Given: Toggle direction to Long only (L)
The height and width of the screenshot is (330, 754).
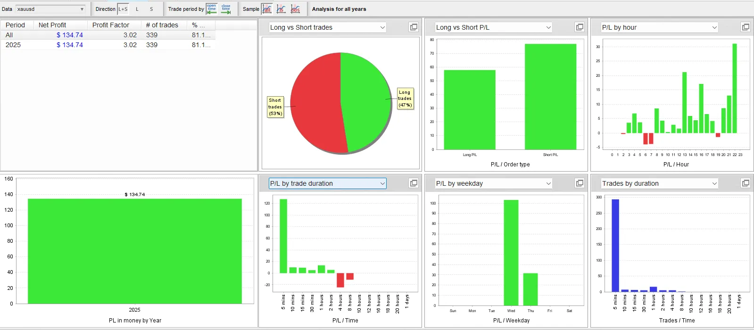Looking at the screenshot, I should click(x=137, y=9).
